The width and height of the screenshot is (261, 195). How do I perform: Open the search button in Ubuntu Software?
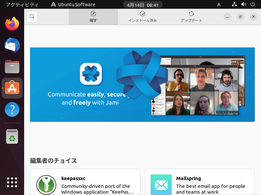pos(32,17)
